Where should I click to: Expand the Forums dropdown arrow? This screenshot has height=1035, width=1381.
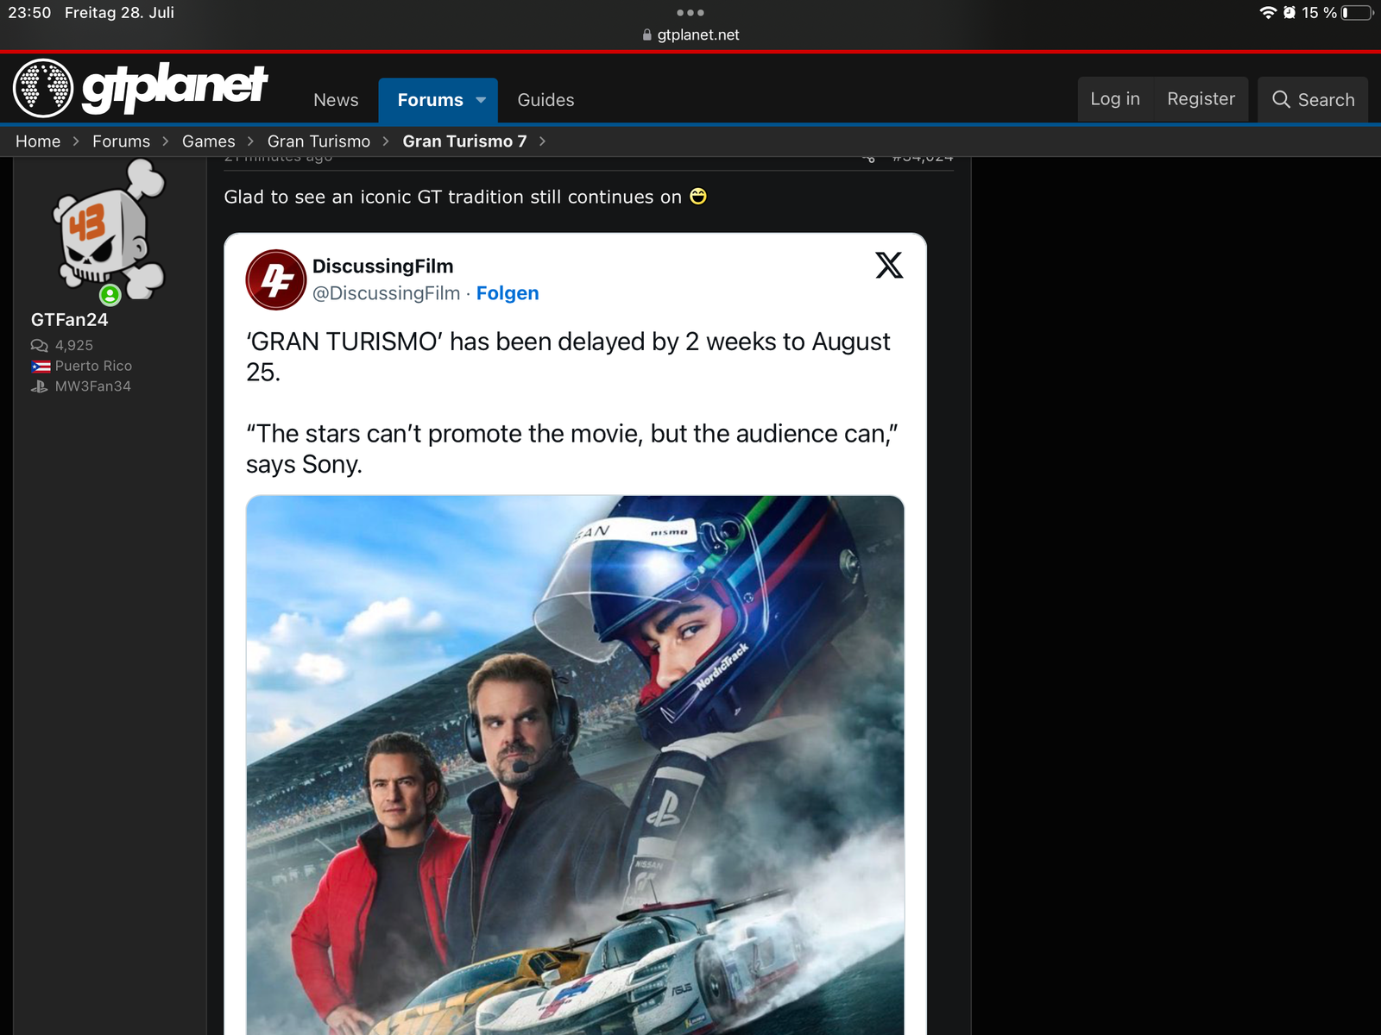click(481, 100)
